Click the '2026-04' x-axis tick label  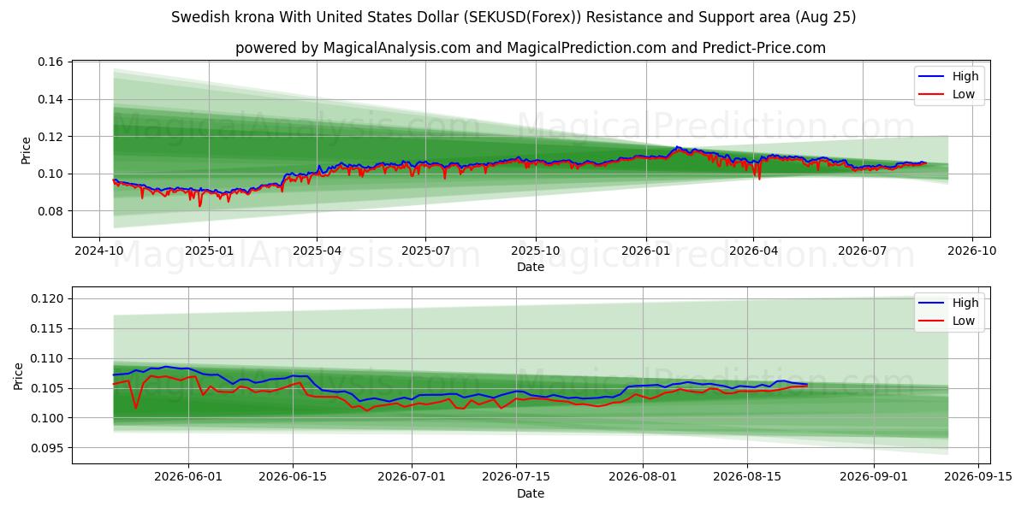tap(753, 251)
